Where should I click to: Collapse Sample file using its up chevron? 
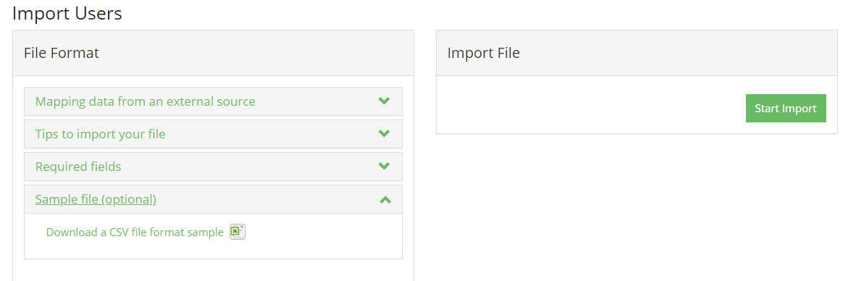point(385,200)
